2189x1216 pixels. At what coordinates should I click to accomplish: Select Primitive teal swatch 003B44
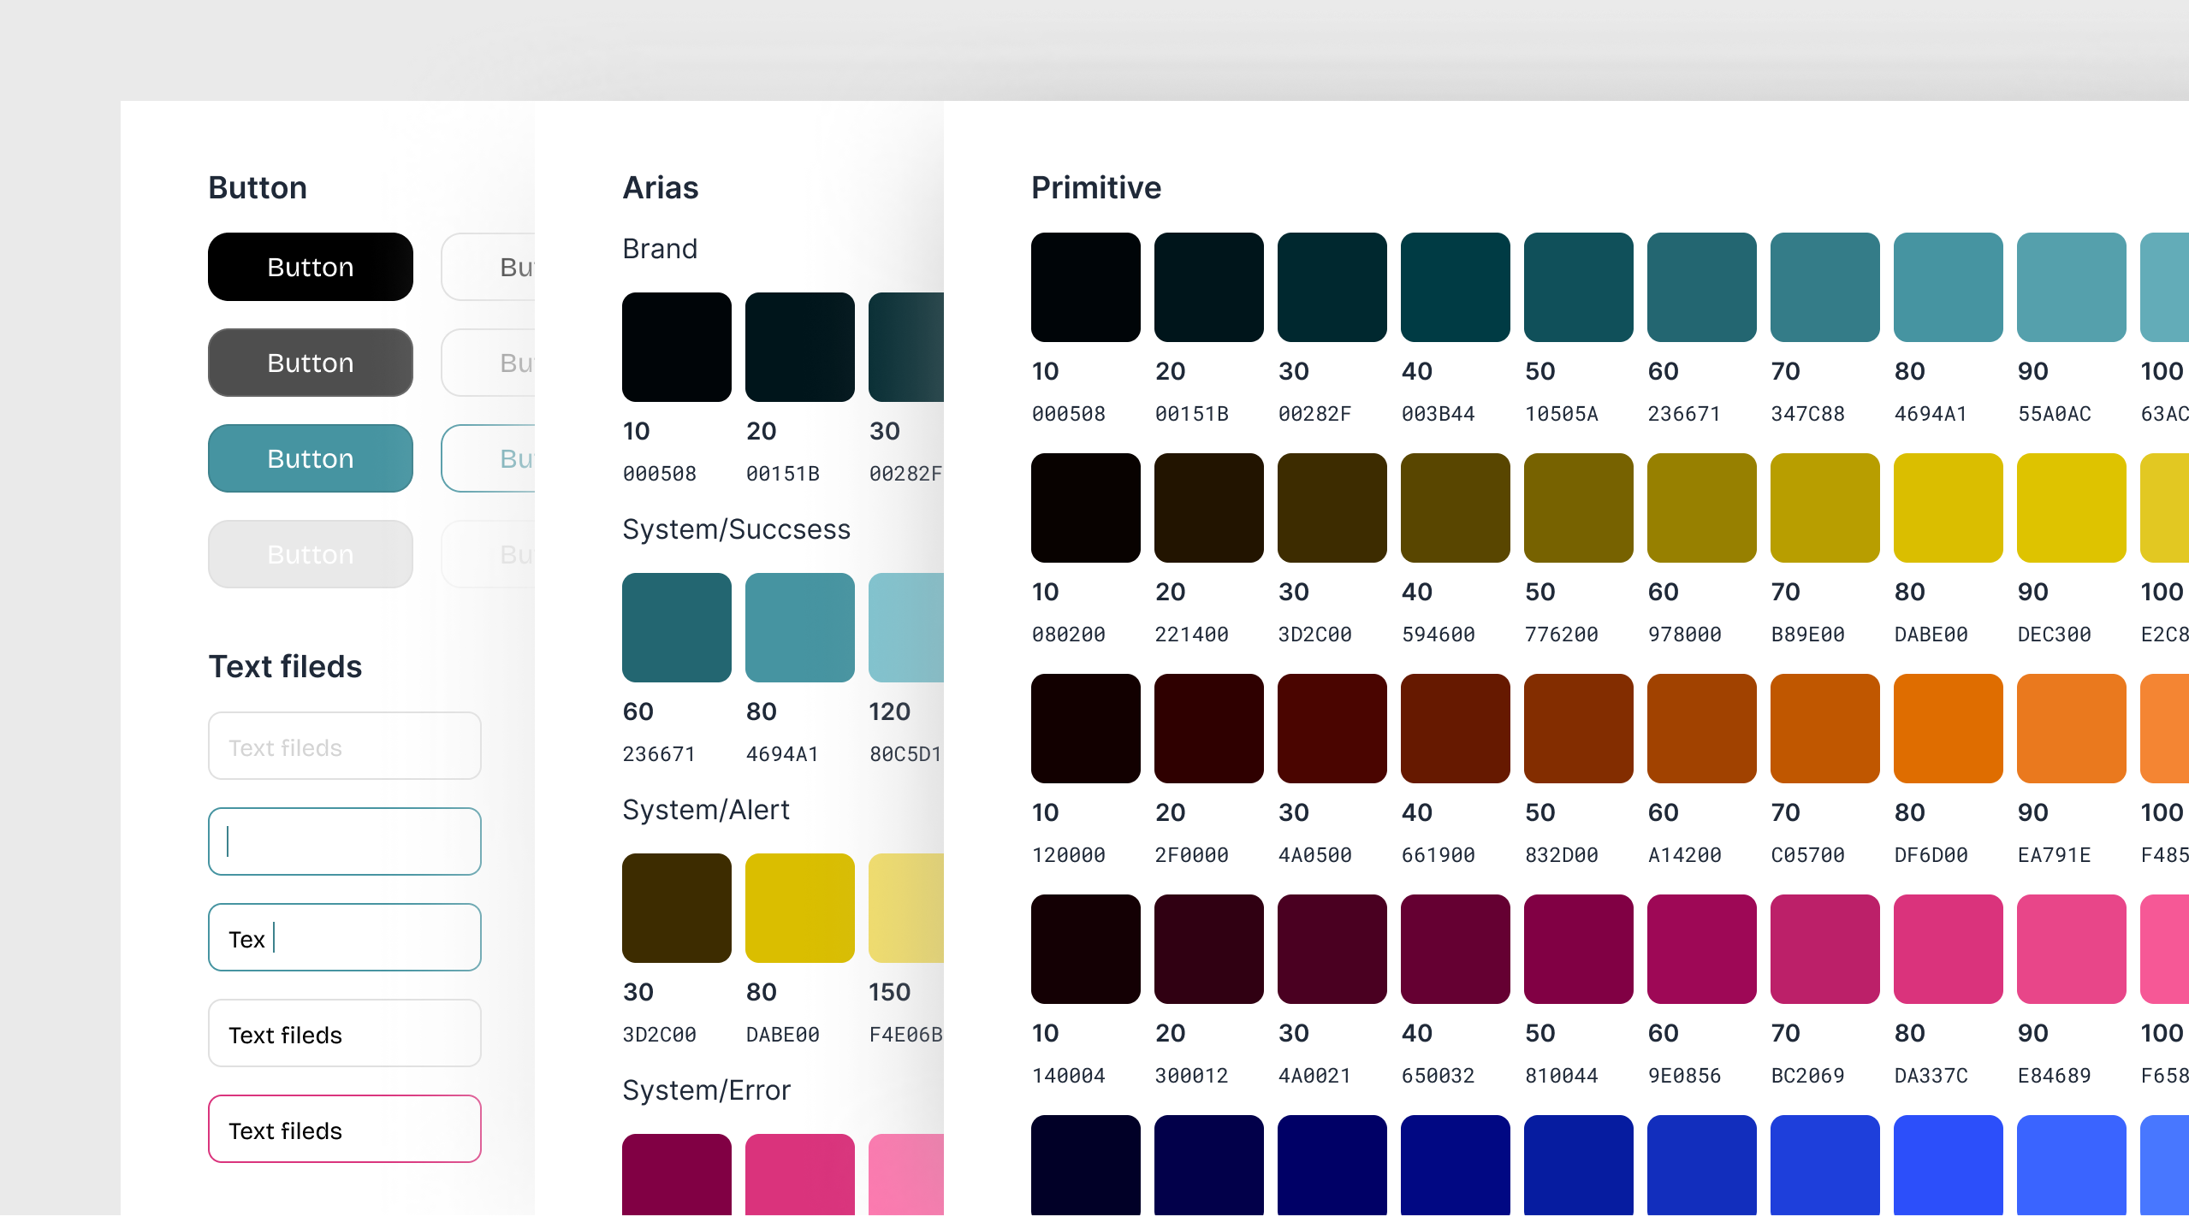tap(1455, 287)
